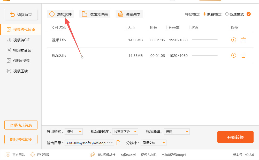Screen dimensions: 259x160
Task: Open the B站视频转换 link
Action: (x=107, y=155)
